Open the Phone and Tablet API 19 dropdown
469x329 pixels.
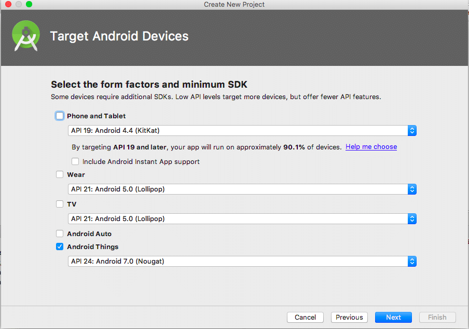(x=242, y=131)
